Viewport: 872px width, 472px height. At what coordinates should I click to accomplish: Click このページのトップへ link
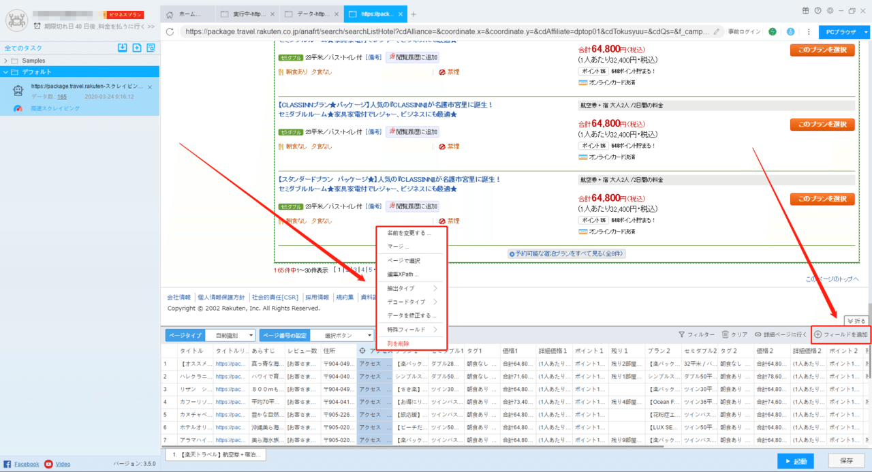(832, 279)
